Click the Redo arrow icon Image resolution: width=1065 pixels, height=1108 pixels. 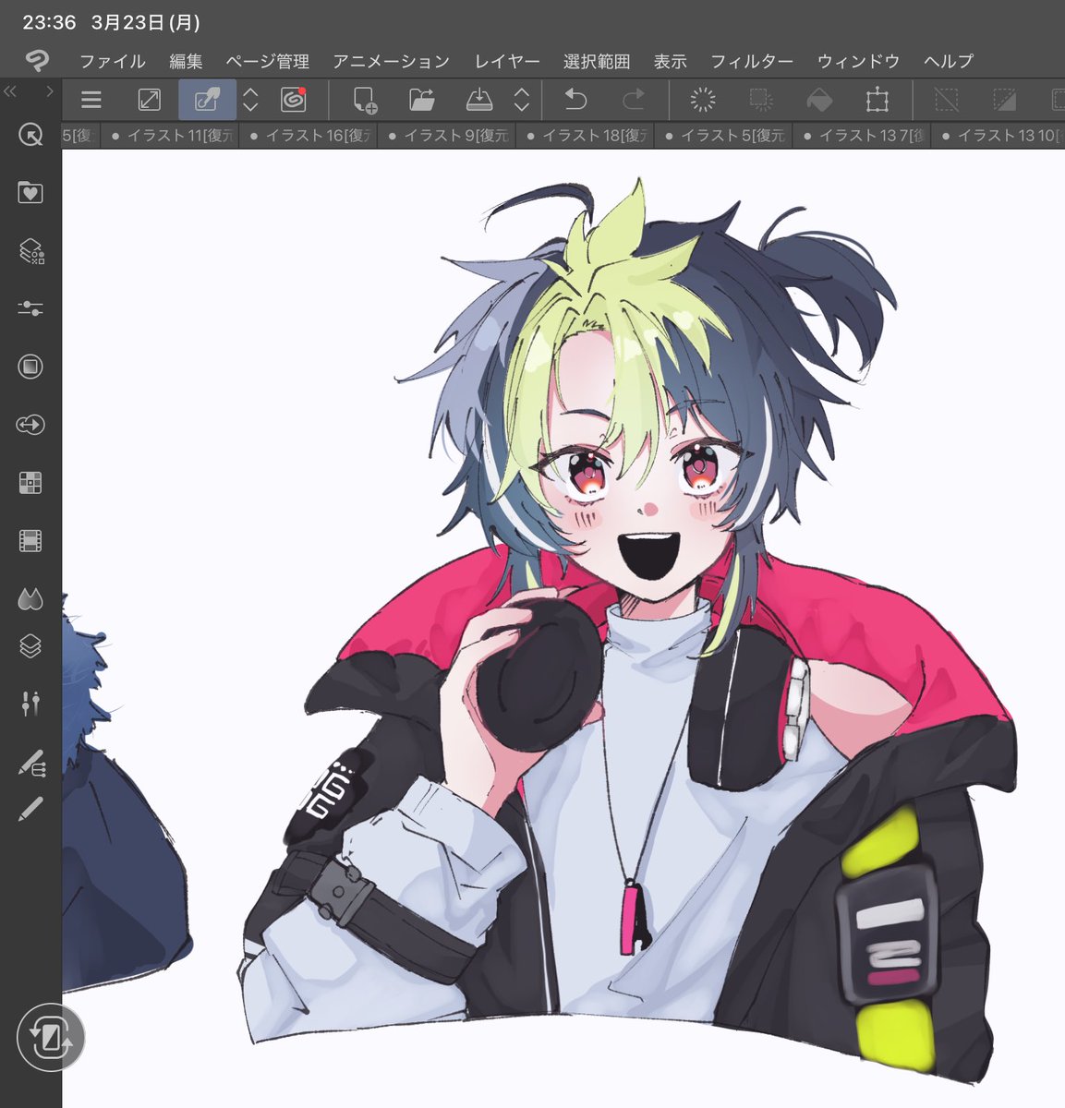(634, 100)
